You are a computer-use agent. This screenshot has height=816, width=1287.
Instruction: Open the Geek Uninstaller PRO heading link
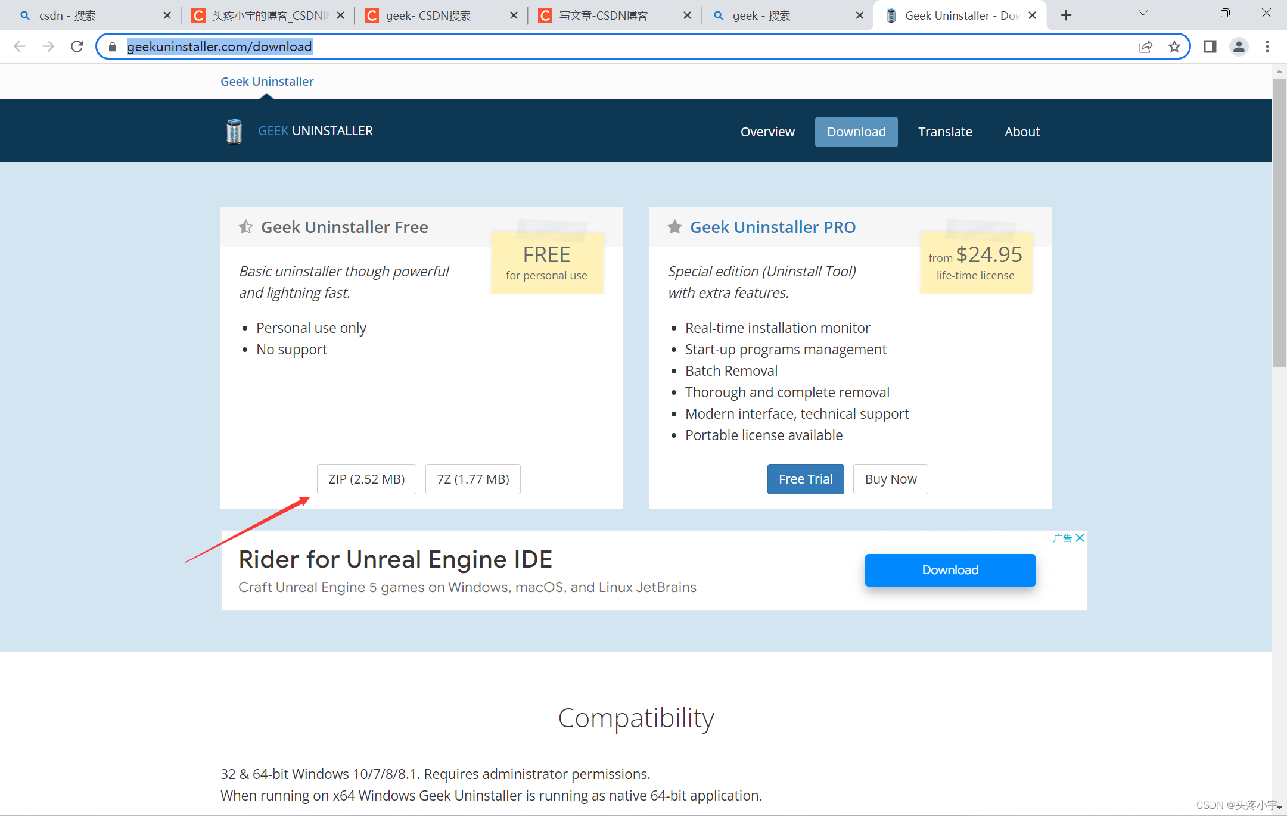pyautogui.click(x=772, y=227)
